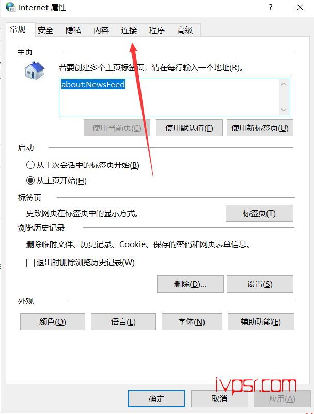Click the 删除 browsing history button
The width and height of the screenshot is (314, 414).
point(190,284)
